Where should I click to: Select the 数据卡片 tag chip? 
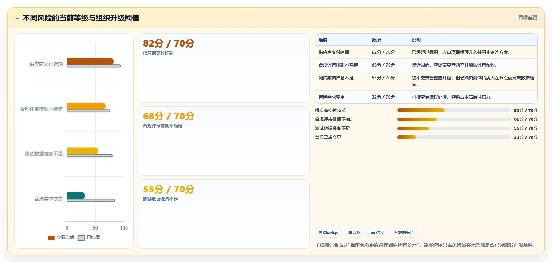click(404, 233)
